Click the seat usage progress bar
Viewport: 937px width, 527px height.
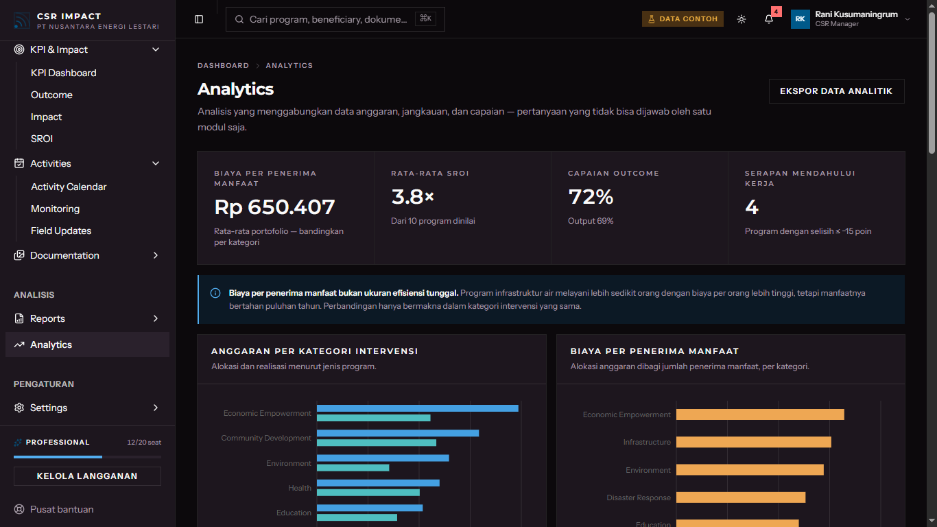(87, 456)
